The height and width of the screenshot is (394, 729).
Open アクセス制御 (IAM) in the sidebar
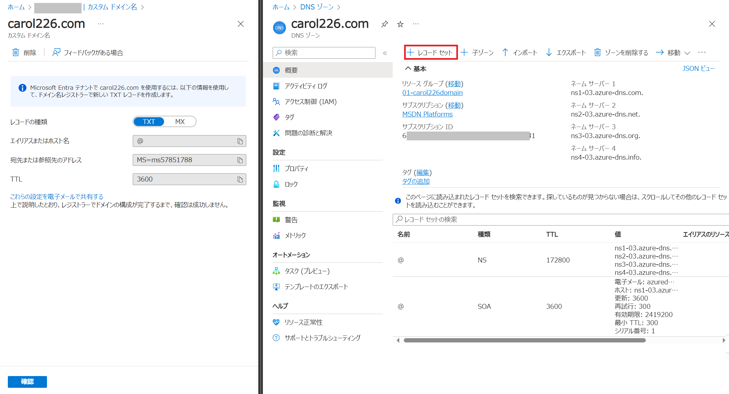(x=310, y=102)
